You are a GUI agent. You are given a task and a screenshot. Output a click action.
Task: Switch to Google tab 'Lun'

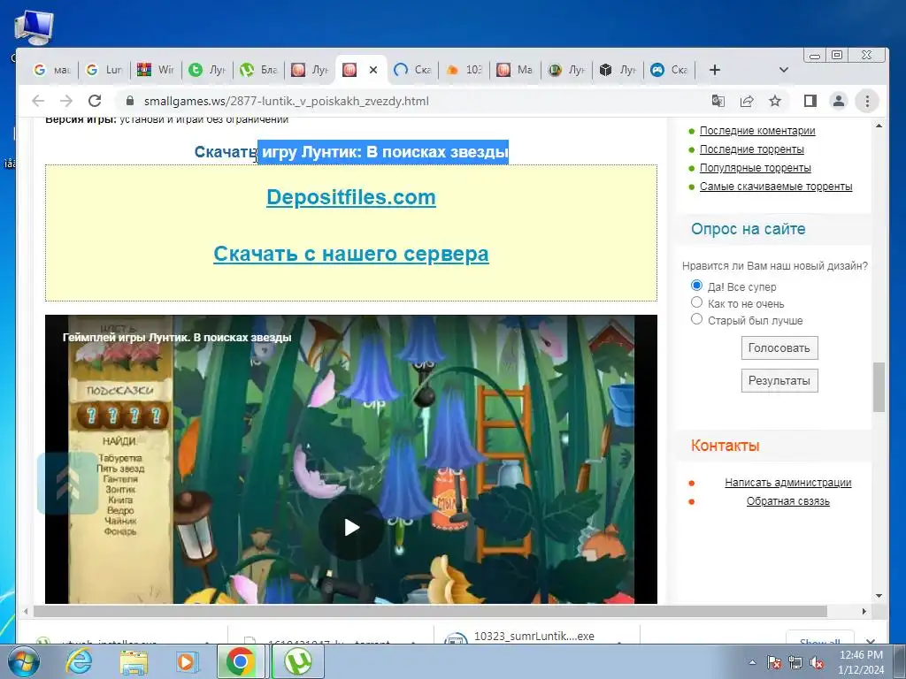pos(104,70)
